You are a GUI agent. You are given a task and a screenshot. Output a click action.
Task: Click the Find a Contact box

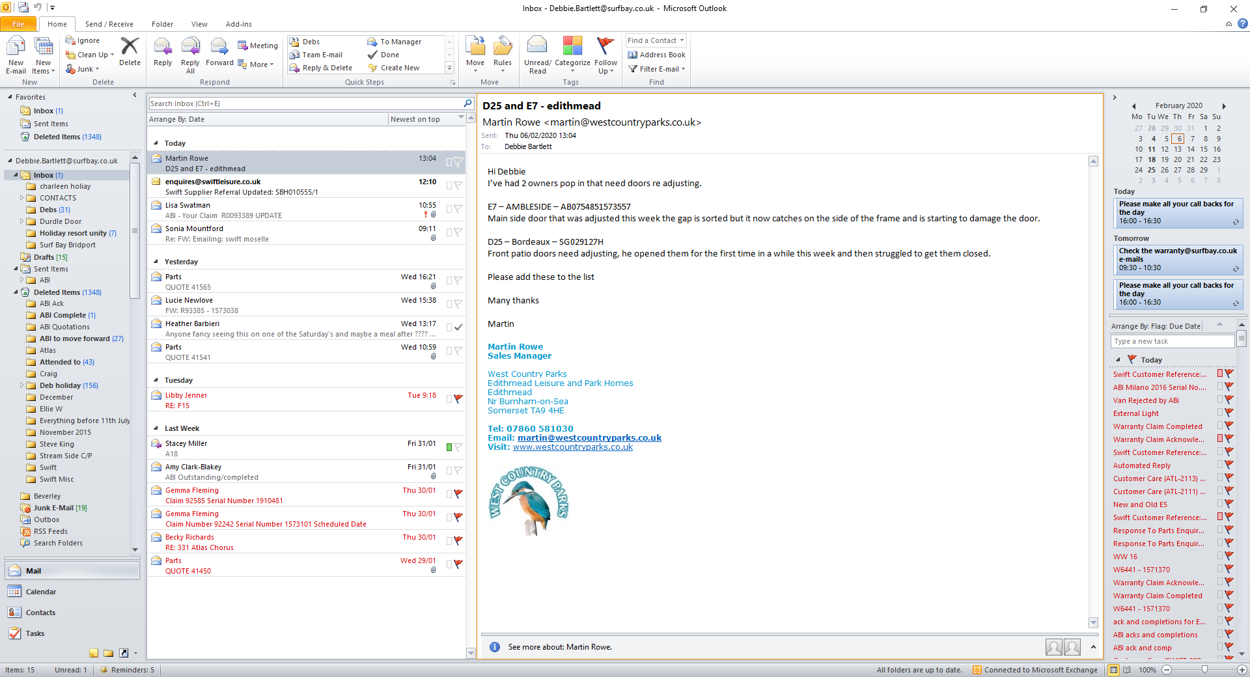click(x=656, y=40)
